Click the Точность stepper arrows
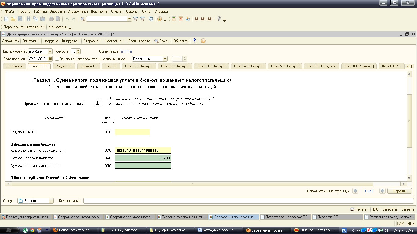The image size is (417, 234). tap(78, 51)
